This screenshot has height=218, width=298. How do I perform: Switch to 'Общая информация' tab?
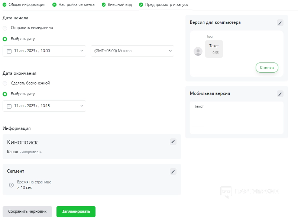click(24, 5)
